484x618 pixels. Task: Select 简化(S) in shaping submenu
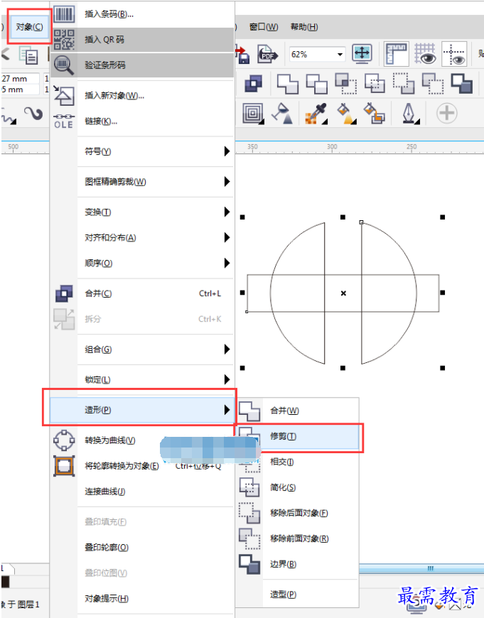click(x=297, y=487)
